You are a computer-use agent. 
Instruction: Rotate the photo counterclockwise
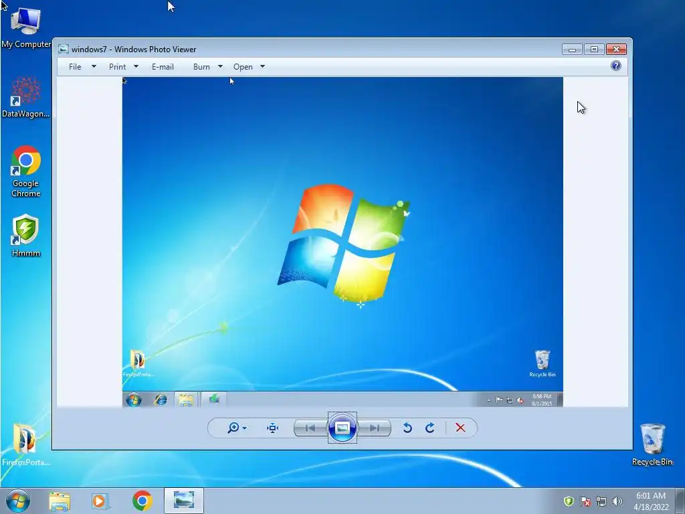tap(407, 428)
